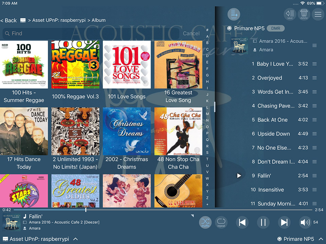Open the Stars on 48 album cover
This screenshot has height=244, width=326.
[x=24, y=191]
